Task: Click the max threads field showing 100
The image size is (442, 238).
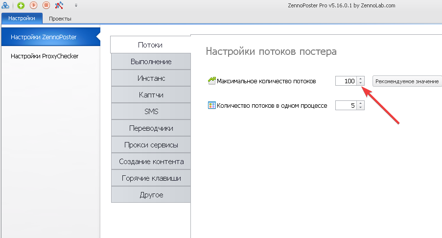Action: (x=346, y=81)
